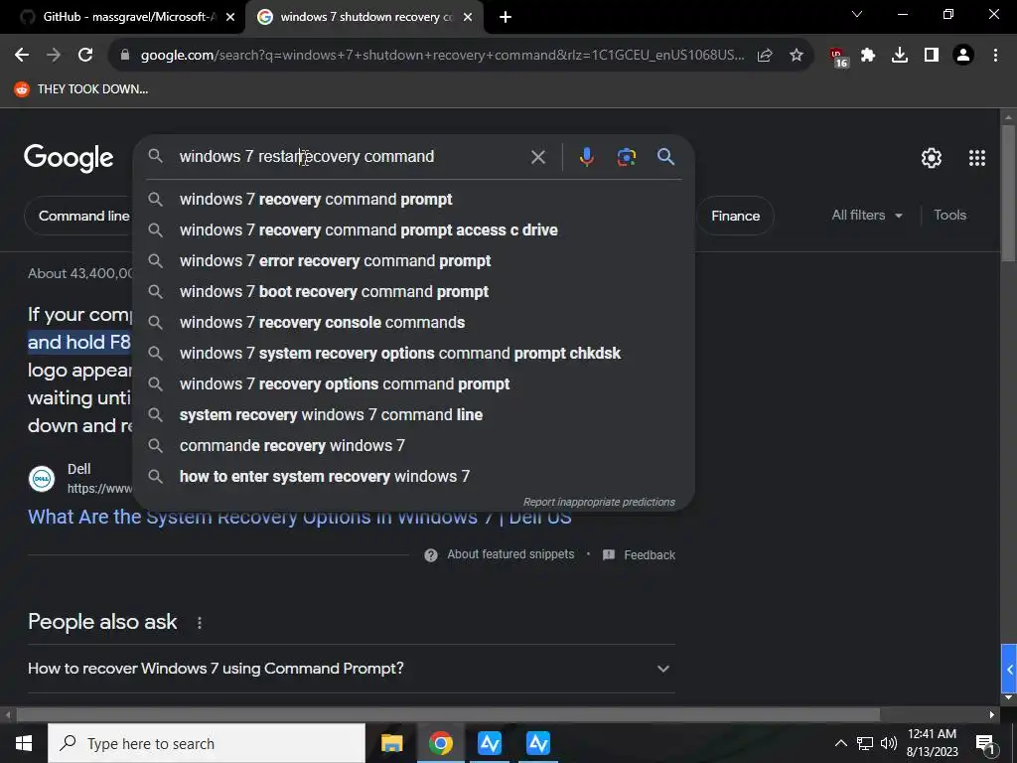
Task: Click the Google logo
Action: click(69, 158)
